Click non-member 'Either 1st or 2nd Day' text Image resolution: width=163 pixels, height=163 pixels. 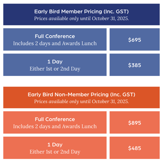pos(55,152)
